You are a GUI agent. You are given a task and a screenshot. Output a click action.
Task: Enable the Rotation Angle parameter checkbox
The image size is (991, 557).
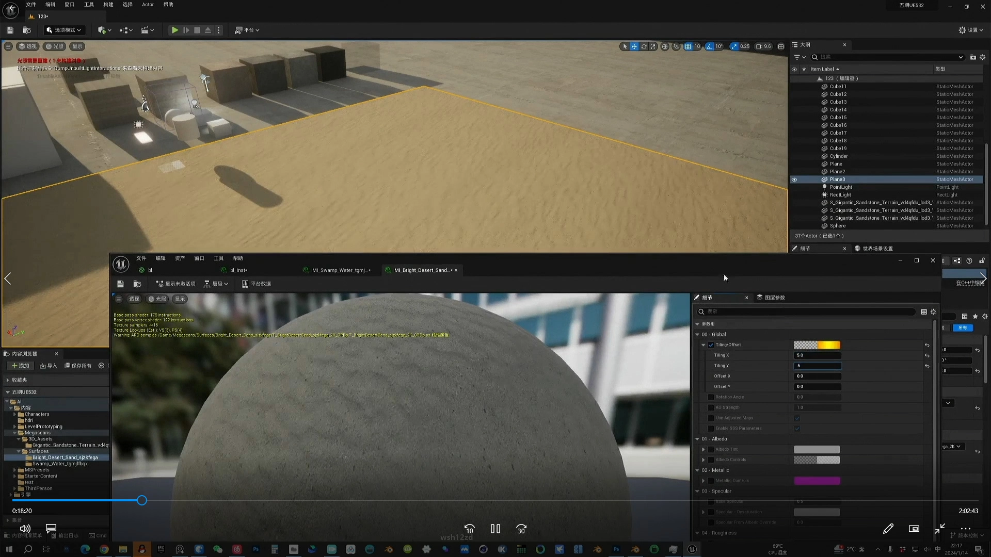711,397
